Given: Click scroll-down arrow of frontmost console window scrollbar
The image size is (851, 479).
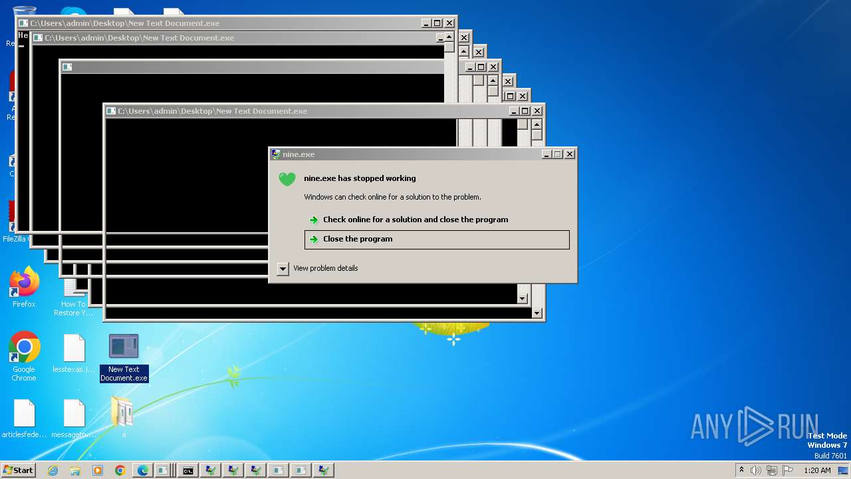Looking at the screenshot, I should pyautogui.click(x=537, y=313).
